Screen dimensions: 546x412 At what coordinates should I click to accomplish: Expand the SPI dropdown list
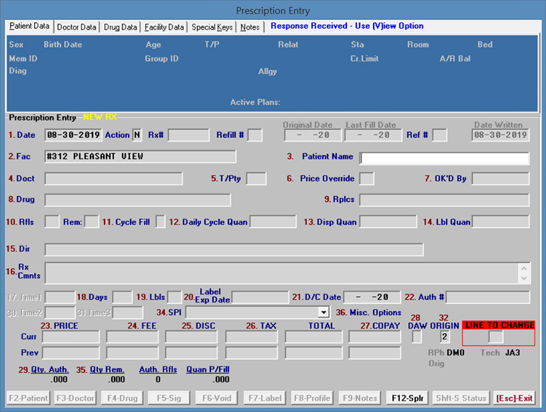(x=324, y=312)
